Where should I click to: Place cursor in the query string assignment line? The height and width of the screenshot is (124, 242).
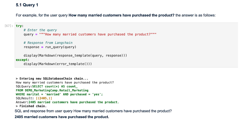pos(90,34)
